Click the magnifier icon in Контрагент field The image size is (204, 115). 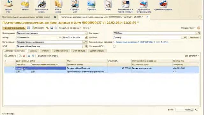point(199,33)
